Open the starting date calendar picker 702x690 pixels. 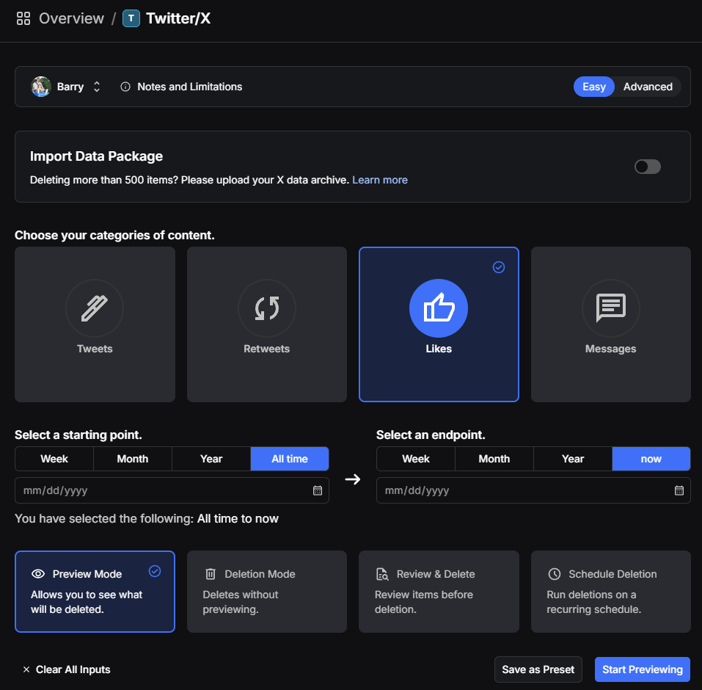pos(318,490)
